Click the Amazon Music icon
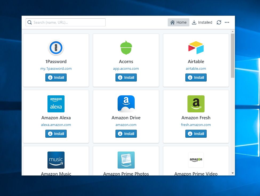Image resolution: width=260 pixels, height=196 pixels. pyautogui.click(x=56, y=160)
